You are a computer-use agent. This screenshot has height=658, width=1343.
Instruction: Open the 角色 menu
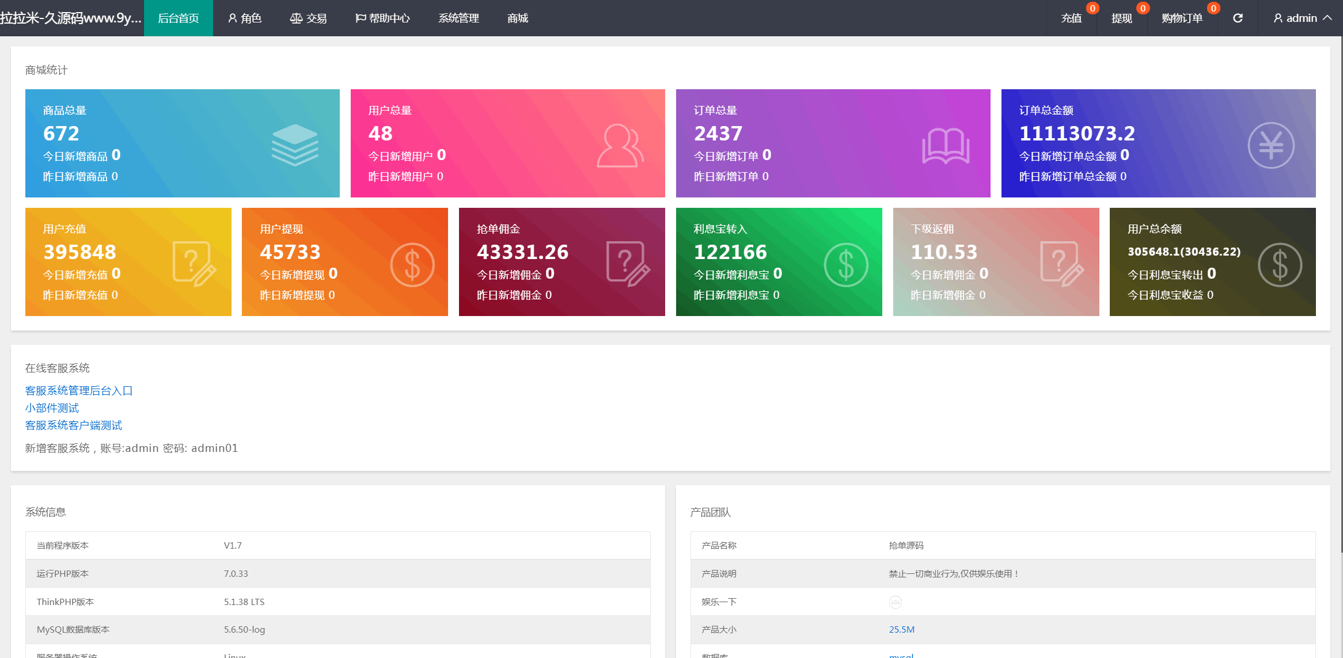pos(245,18)
